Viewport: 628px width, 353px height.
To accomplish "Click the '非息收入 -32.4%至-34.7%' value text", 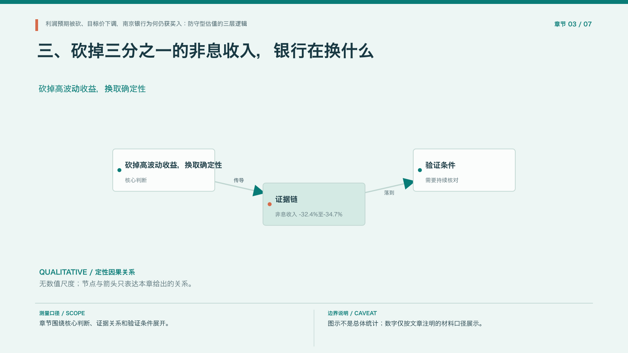I will pyautogui.click(x=309, y=214).
